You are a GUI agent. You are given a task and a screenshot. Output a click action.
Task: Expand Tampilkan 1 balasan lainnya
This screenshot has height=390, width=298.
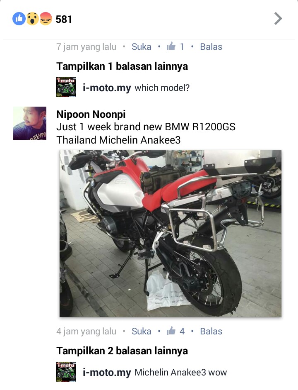[122, 66]
